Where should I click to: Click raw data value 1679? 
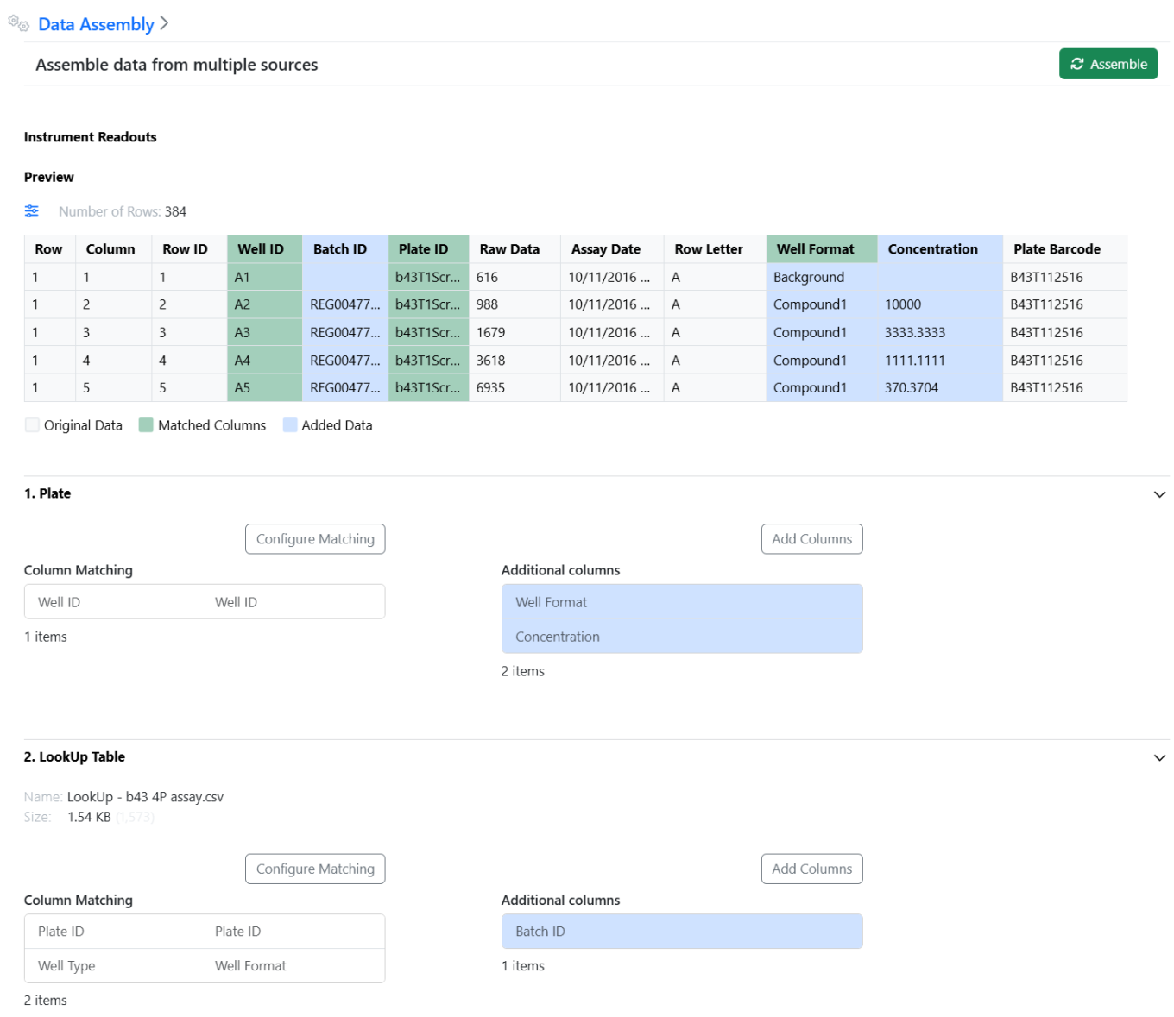[514, 332]
